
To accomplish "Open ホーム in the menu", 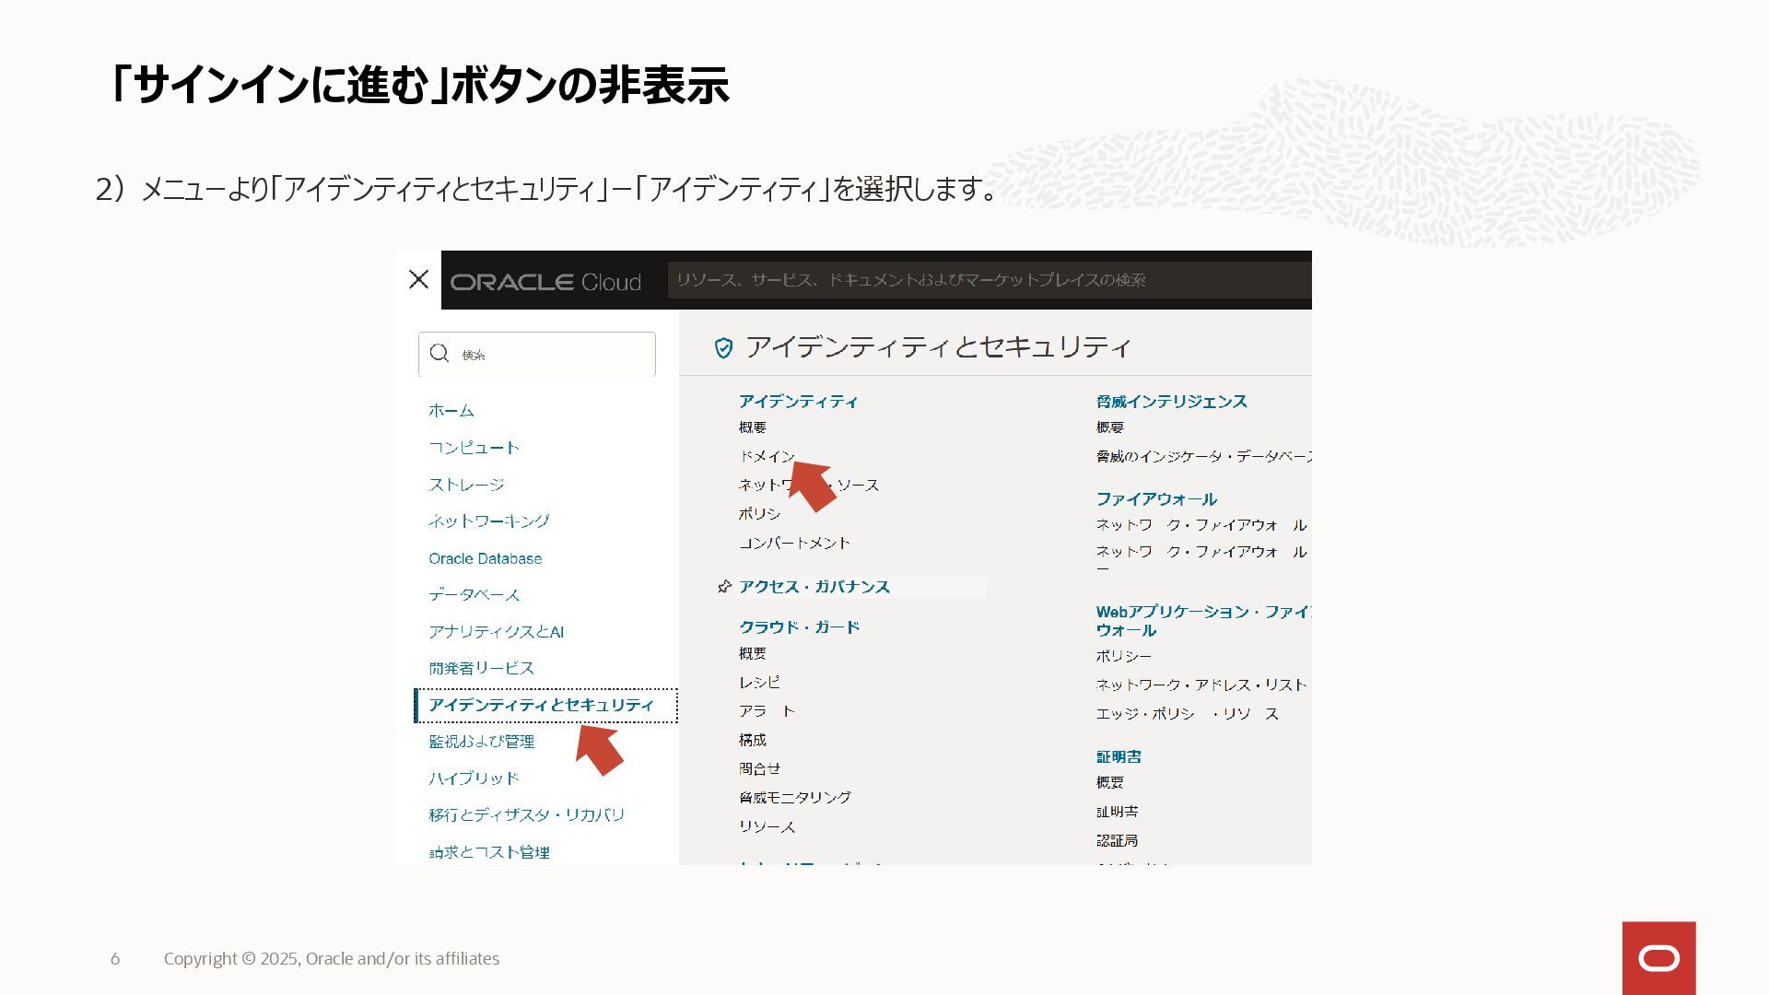I will click(x=451, y=411).
